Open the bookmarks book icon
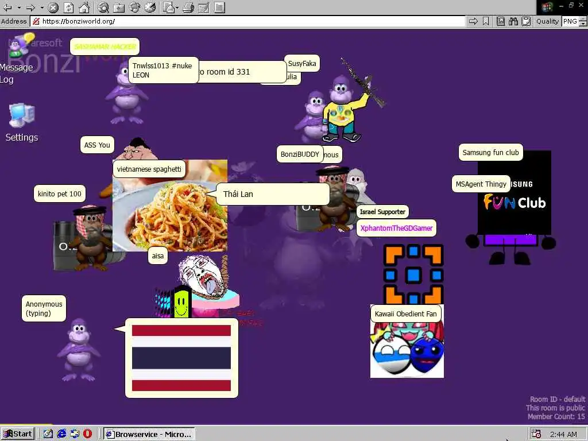This screenshot has width=588, height=441. [501, 21]
